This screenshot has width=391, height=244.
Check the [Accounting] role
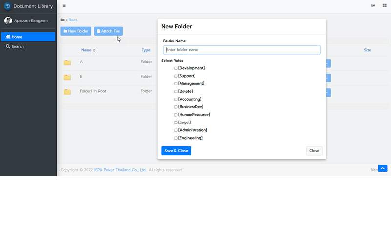[176, 99]
